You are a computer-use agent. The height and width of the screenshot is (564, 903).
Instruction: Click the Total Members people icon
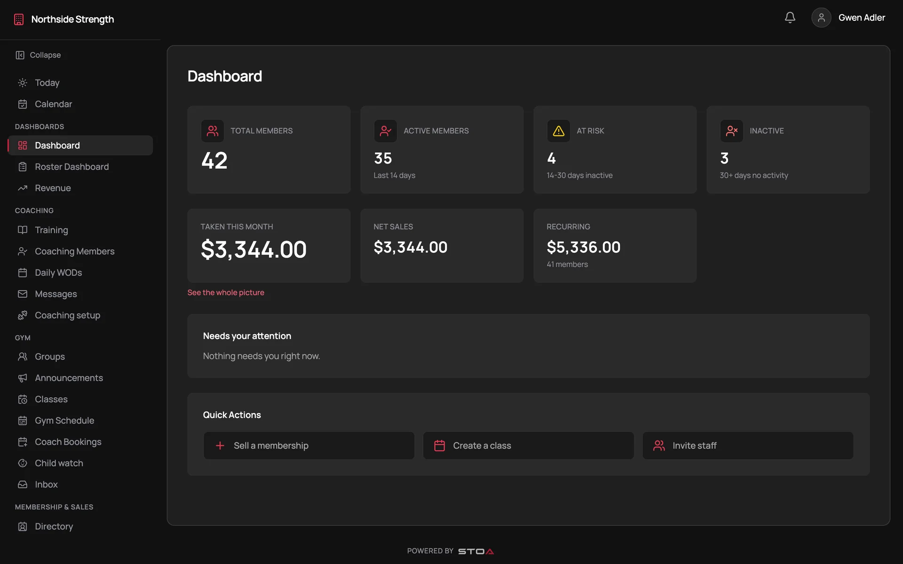(x=213, y=131)
